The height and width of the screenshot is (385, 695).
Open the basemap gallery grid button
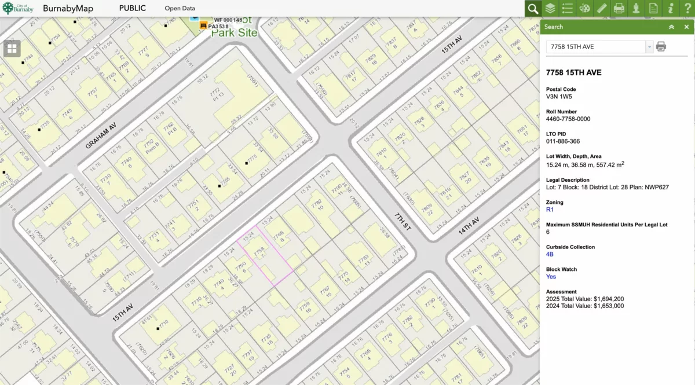tap(12, 49)
